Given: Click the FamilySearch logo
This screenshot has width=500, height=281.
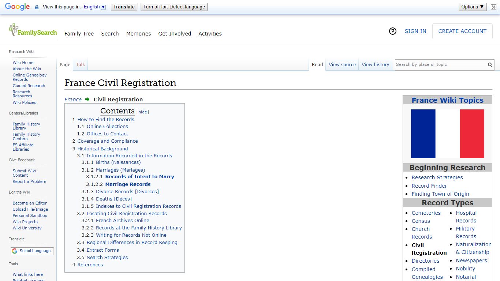Looking at the screenshot, I should tap(33, 30).
